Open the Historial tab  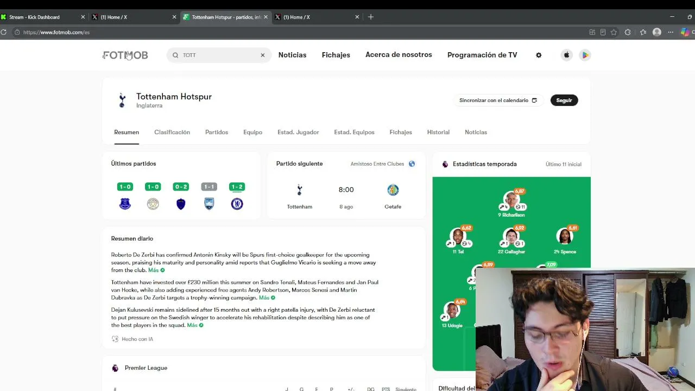coord(438,133)
